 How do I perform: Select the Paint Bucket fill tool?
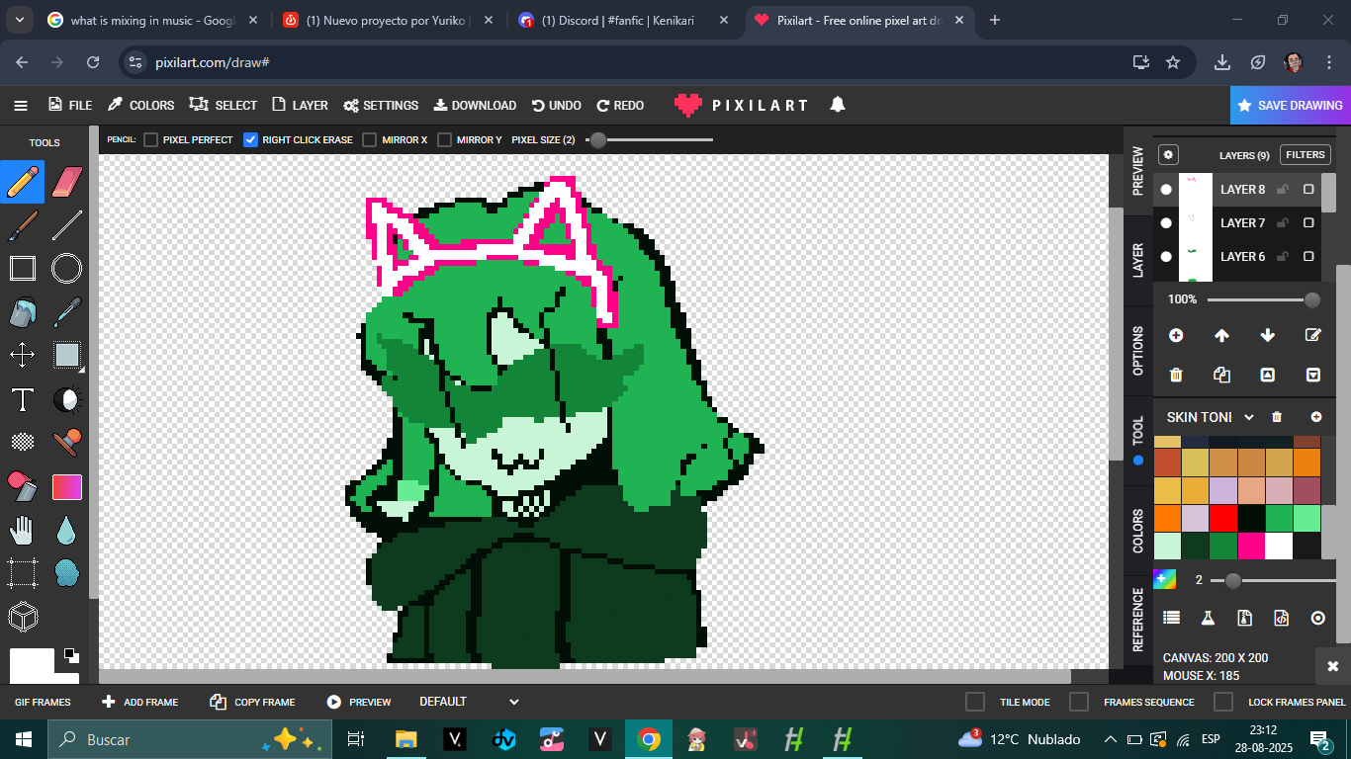tap(23, 312)
